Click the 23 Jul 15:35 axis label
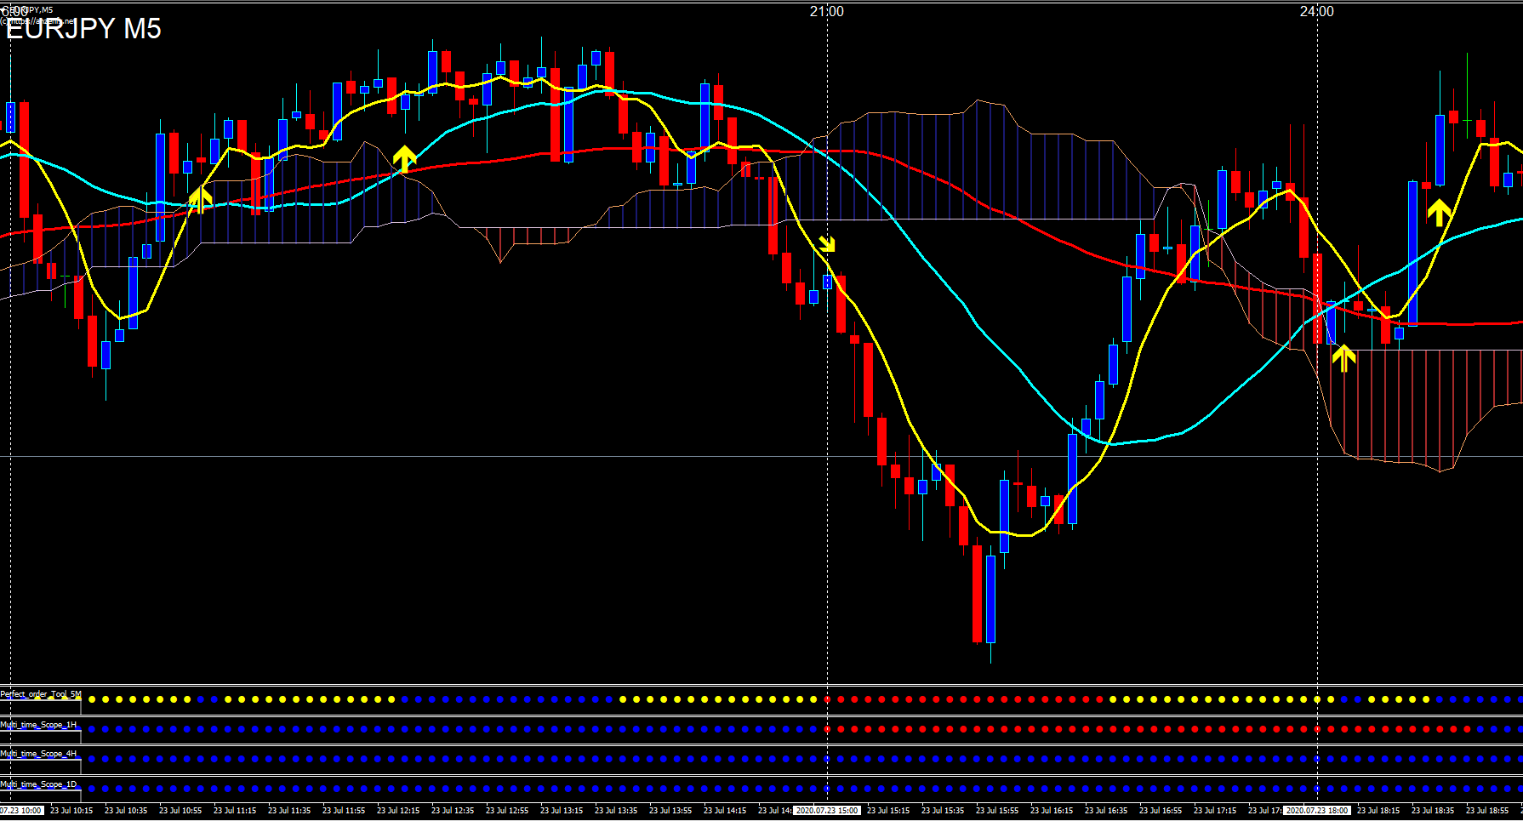The height and width of the screenshot is (821, 1523). 943,811
